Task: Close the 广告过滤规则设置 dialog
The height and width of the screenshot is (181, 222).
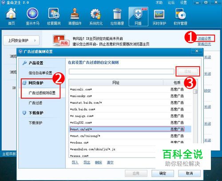Action: tap(197, 51)
